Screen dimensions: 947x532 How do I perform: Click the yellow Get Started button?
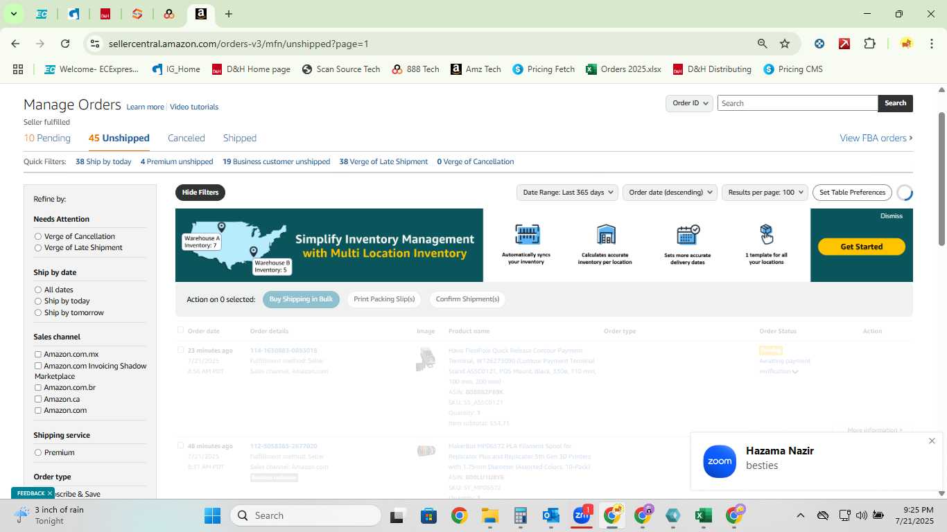pos(862,247)
